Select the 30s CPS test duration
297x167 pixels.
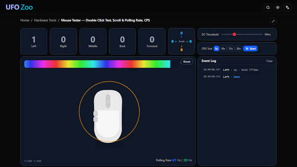pyautogui.click(x=238, y=49)
